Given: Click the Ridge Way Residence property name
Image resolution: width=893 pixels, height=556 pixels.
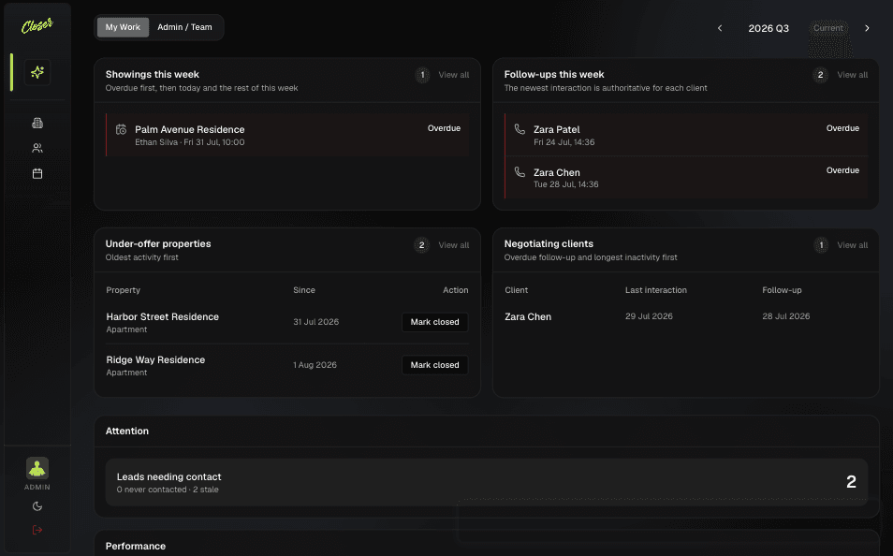Looking at the screenshot, I should click(155, 360).
